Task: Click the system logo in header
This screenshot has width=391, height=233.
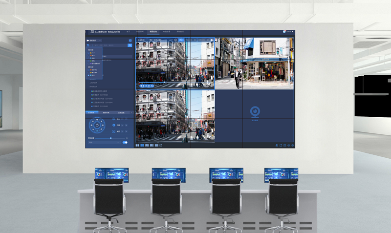Action: pos(91,32)
